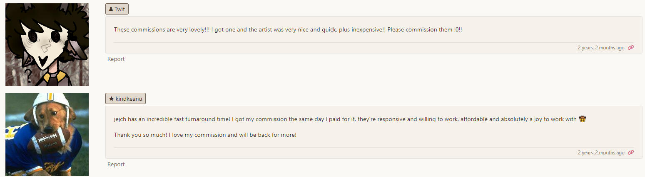Click the permalink chain icon on kindkeanu's comment
This screenshot has width=645, height=177.
[631, 153]
